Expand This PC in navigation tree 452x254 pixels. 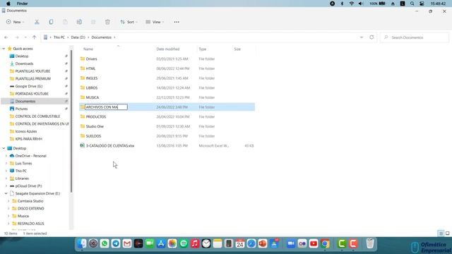[6, 171]
